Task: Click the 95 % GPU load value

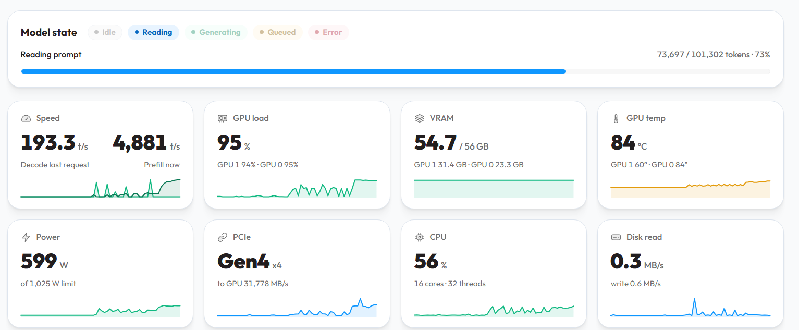Action: point(233,143)
